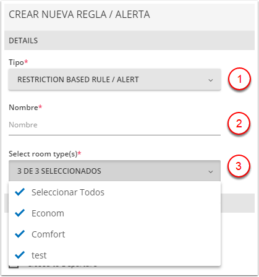Click the chevron in room type selector

tap(211, 171)
